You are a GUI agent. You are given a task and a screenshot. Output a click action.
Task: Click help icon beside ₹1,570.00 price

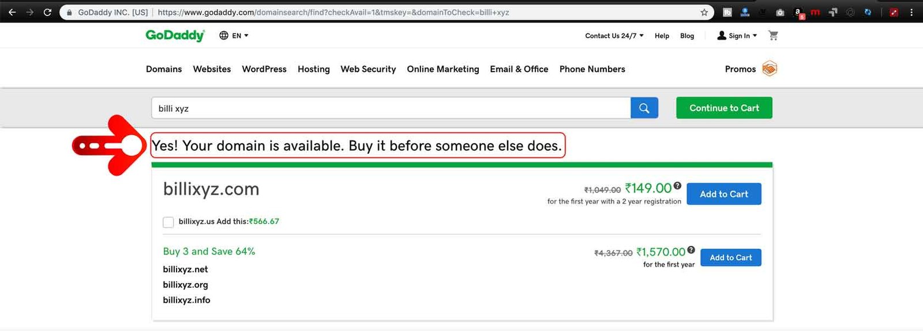tap(691, 250)
